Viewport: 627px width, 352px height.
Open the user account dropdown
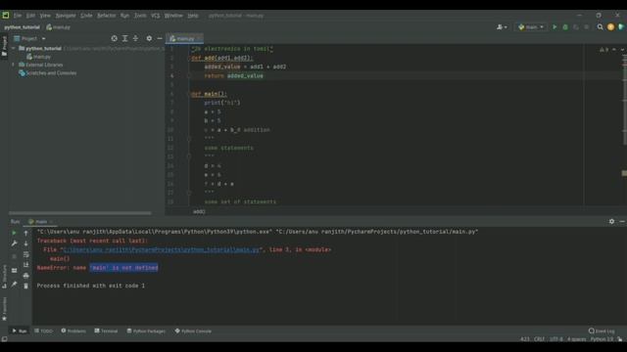(502, 27)
